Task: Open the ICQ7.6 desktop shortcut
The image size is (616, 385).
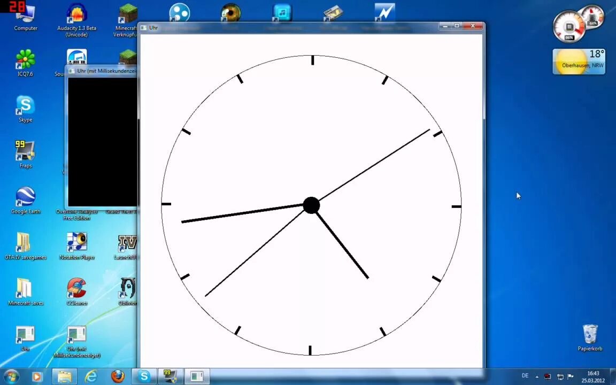Action: (x=26, y=63)
